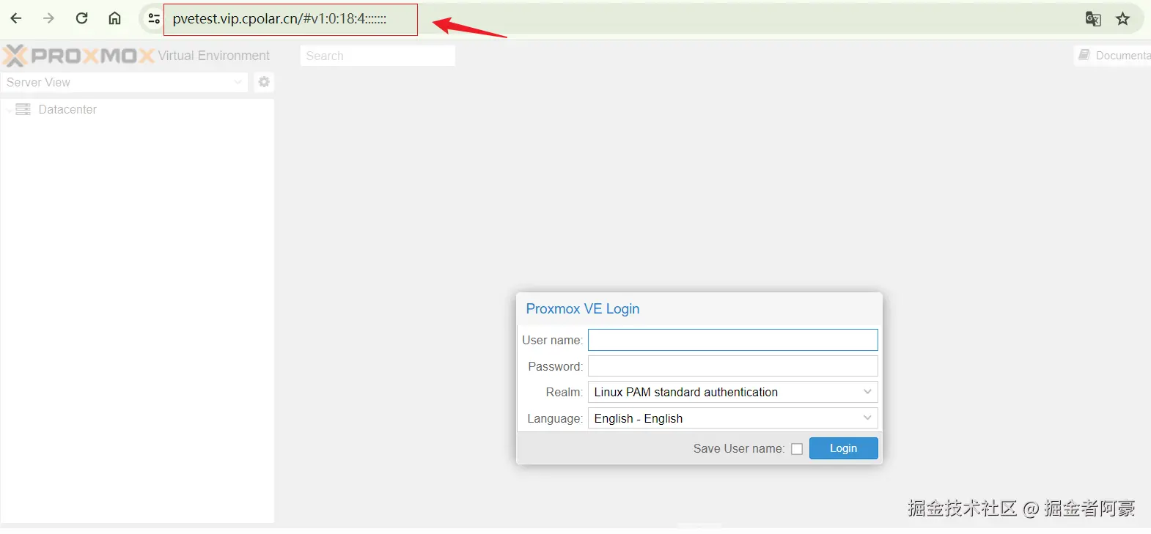The height and width of the screenshot is (534, 1151).
Task: View site information icon beside the URL
Action: coord(153,19)
